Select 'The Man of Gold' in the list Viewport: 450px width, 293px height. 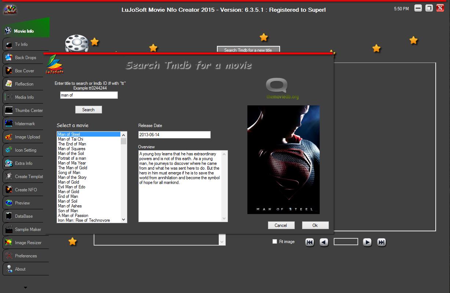click(x=88, y=168)
